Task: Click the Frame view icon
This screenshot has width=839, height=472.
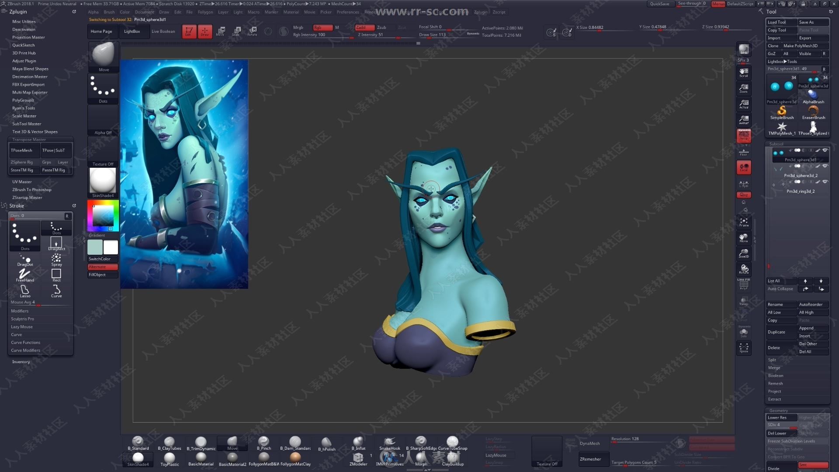Action: [x=744, y=222]
